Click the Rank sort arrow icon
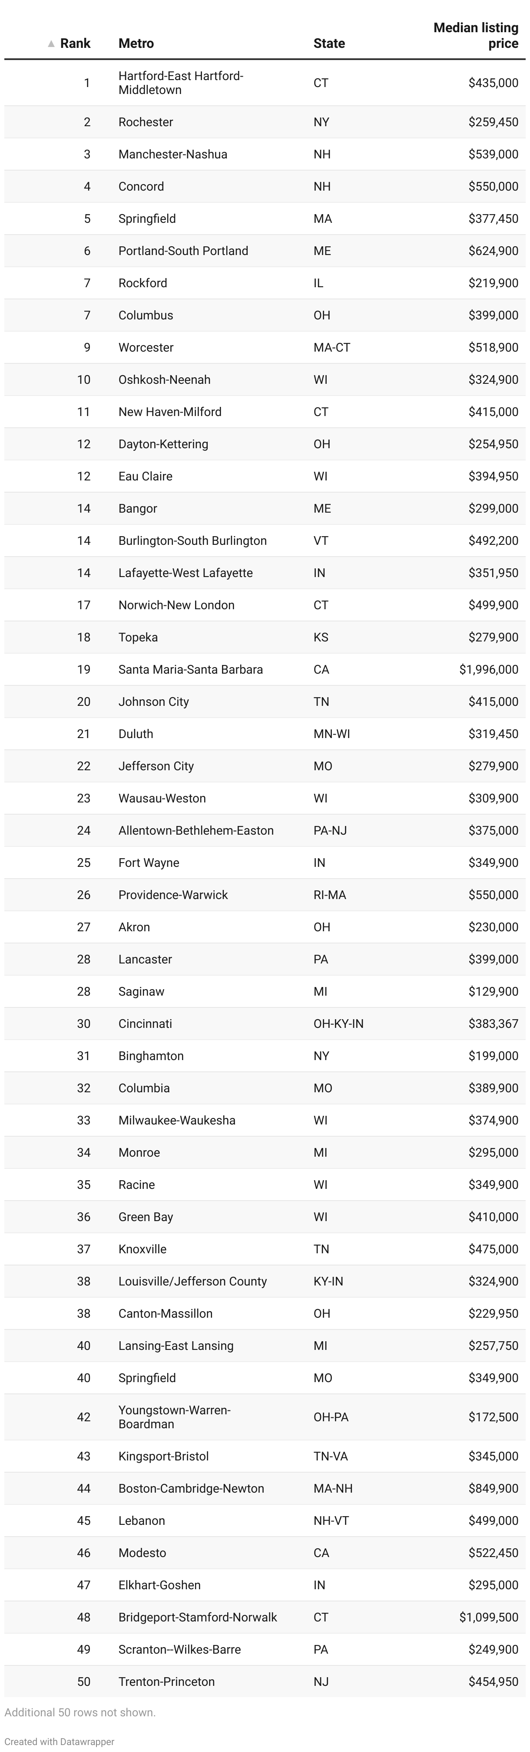Image resolution: width=530 pixels, height=1752 pixels. pos(51,44)
